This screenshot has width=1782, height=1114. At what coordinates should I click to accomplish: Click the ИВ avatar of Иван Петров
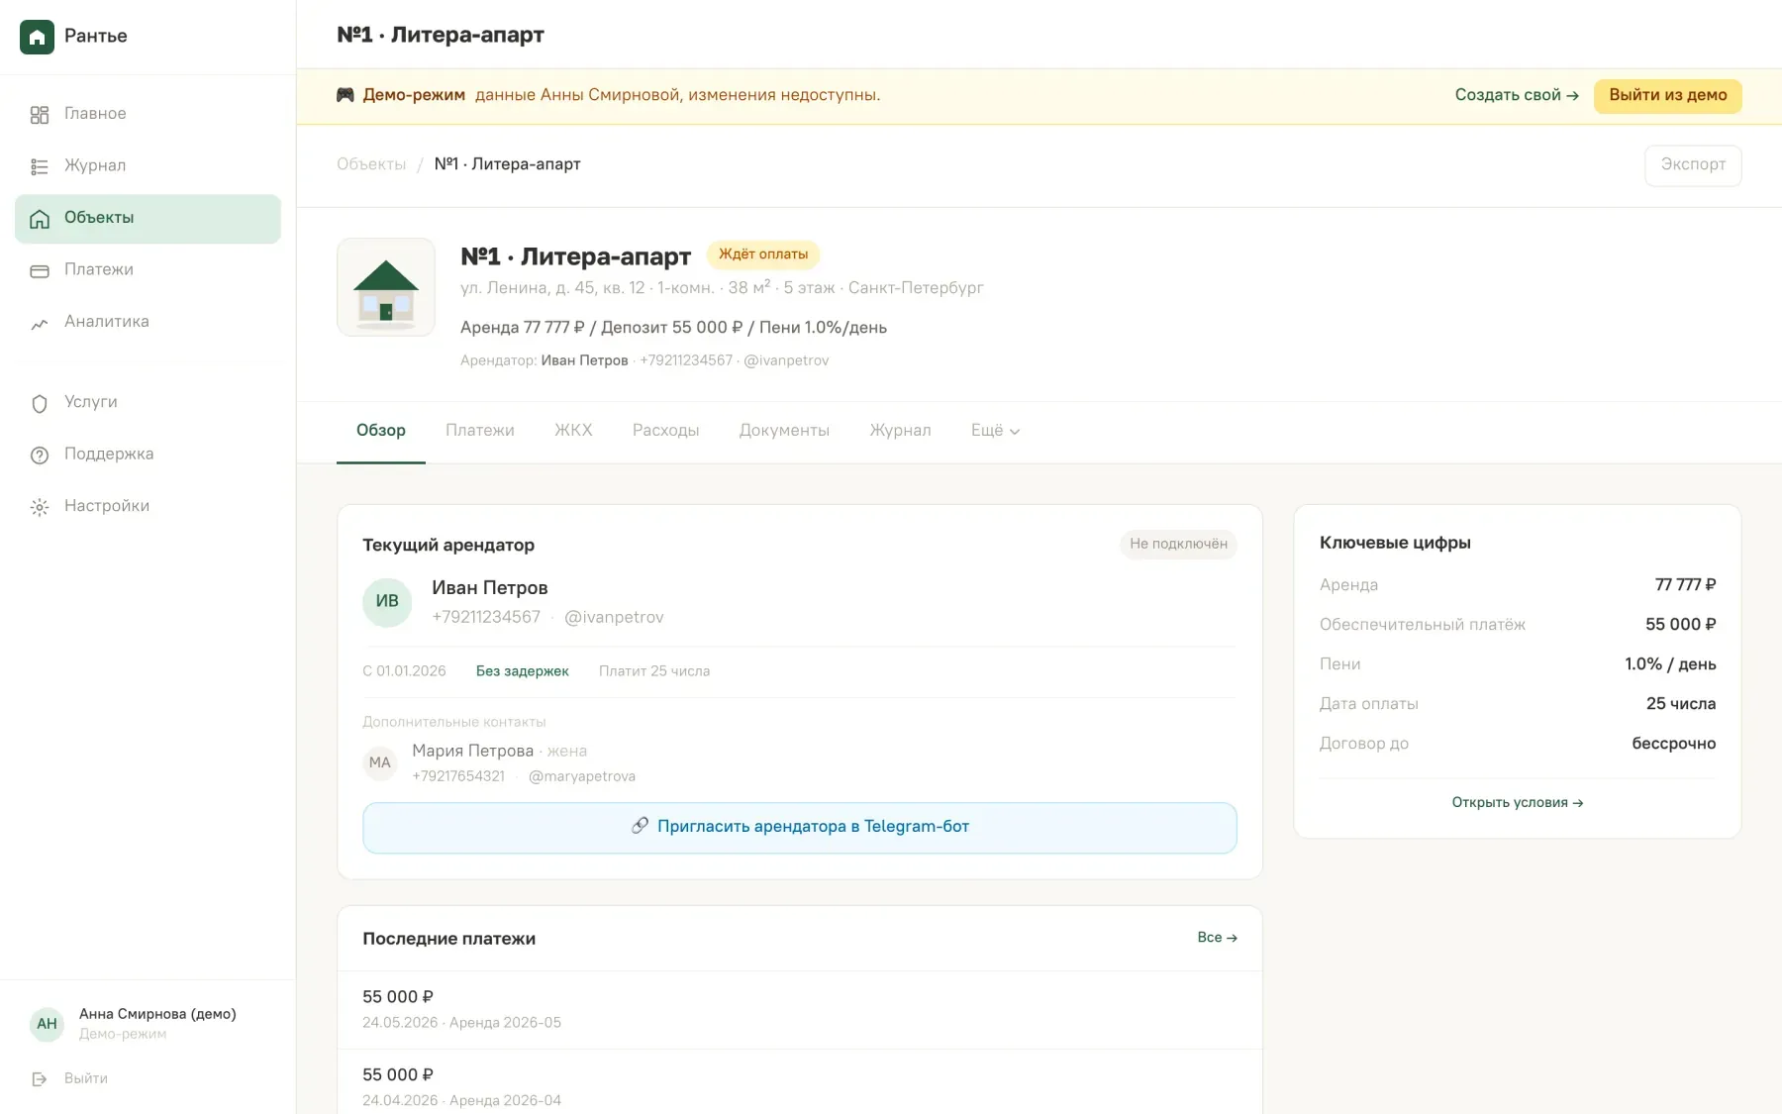pyautogui.click(x=387, y=602)
